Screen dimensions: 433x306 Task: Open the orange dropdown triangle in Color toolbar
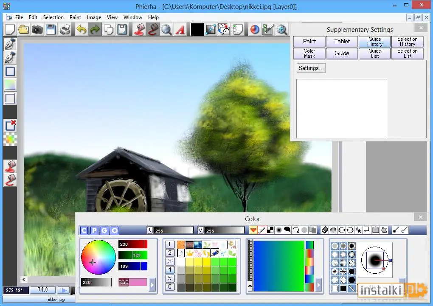[x=253, y=230]
